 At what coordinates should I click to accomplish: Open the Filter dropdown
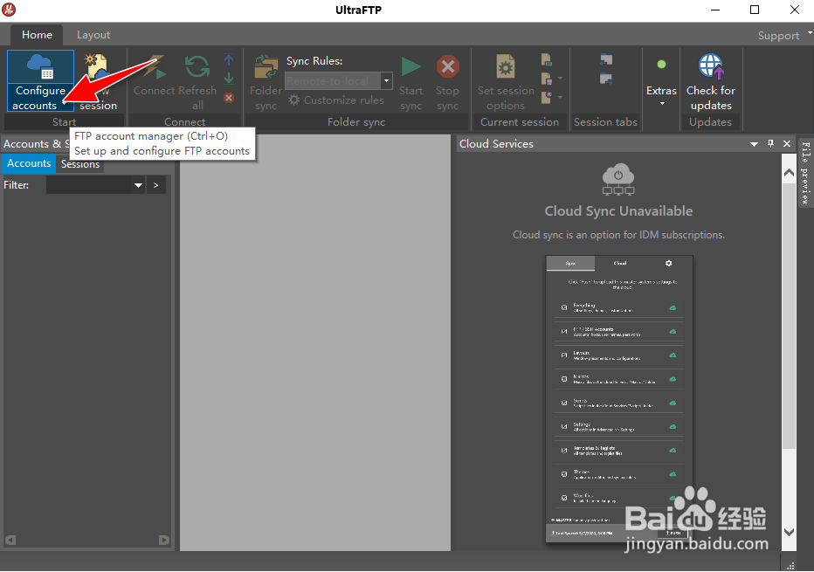138,185
